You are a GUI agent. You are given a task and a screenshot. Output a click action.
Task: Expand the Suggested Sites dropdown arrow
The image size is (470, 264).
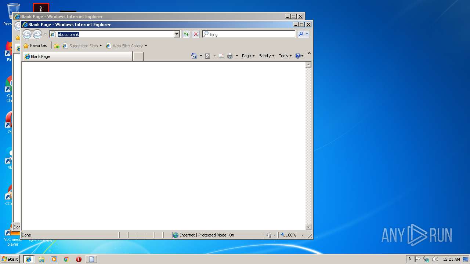101,46
